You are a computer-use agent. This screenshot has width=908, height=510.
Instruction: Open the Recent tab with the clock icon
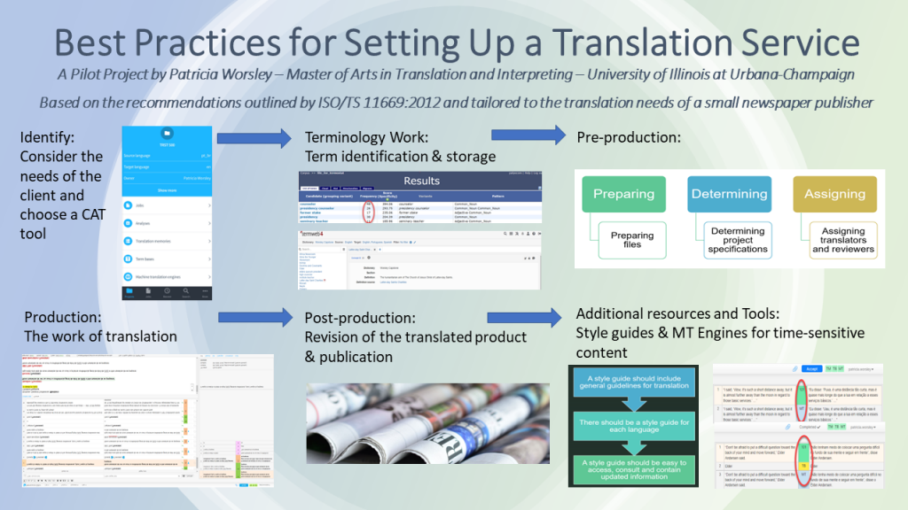tap(167, 293)
